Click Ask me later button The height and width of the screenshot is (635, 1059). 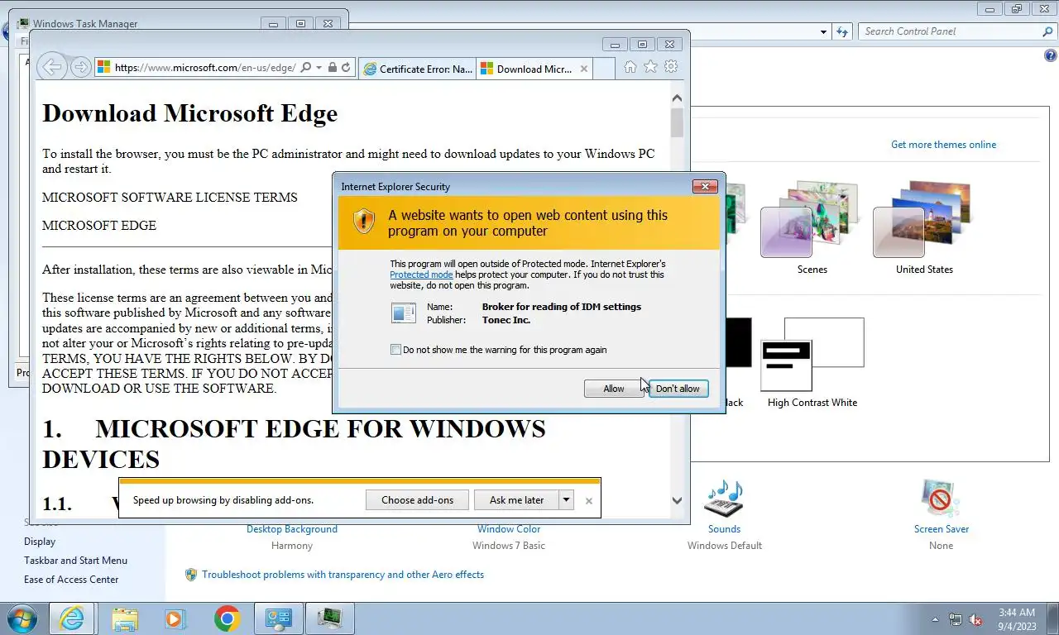pos(517,499)
